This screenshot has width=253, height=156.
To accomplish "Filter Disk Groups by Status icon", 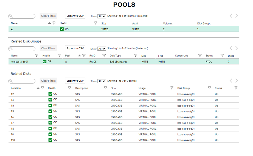I will 222,55.
